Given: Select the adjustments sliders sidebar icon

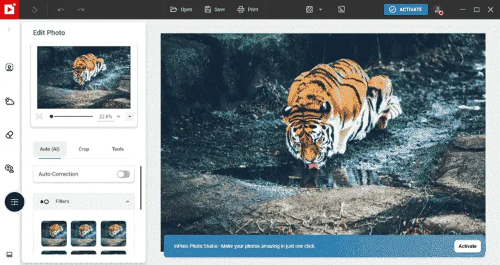Looking at the screenshot, I should (14, 201).
